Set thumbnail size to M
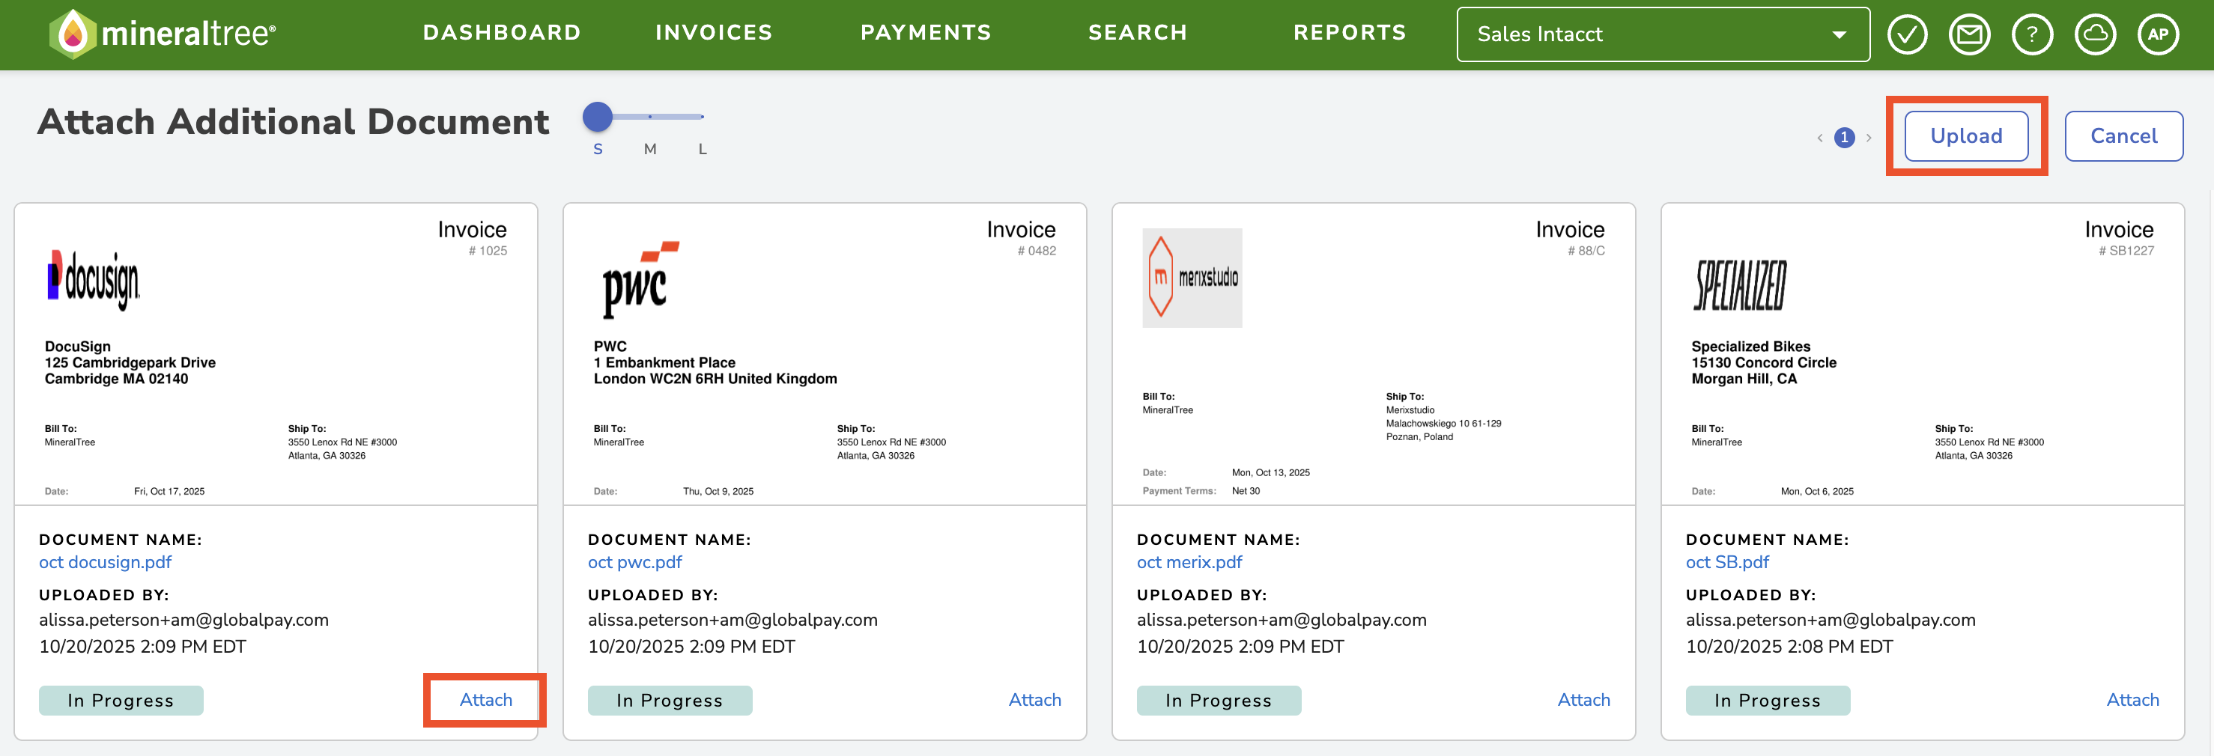Image resolution: width=2214 pixels, height=756 pixels. pos(650,149)
